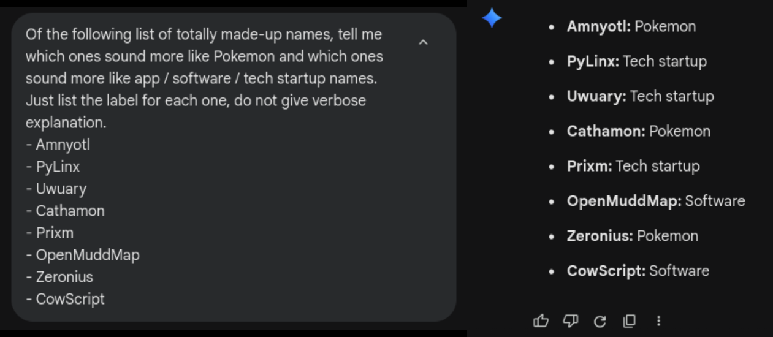The height and width of the screenshot is (337, 773).
Task: Click "- OpenMuddMap" in the prompt list
Action: (x=83, y=255)
